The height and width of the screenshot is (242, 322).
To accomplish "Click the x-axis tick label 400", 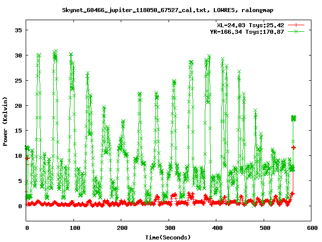I will [217, 228].
